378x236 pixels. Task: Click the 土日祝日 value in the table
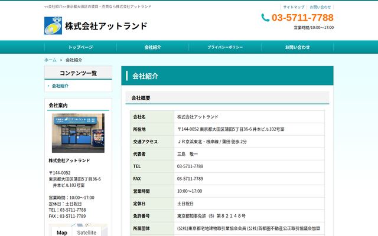(x=185, y=204)
